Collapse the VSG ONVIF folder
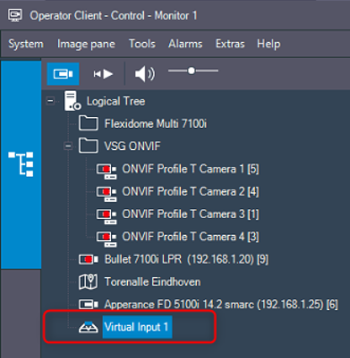The height and width of the screenshot is (358, 350). pos(68,146)
